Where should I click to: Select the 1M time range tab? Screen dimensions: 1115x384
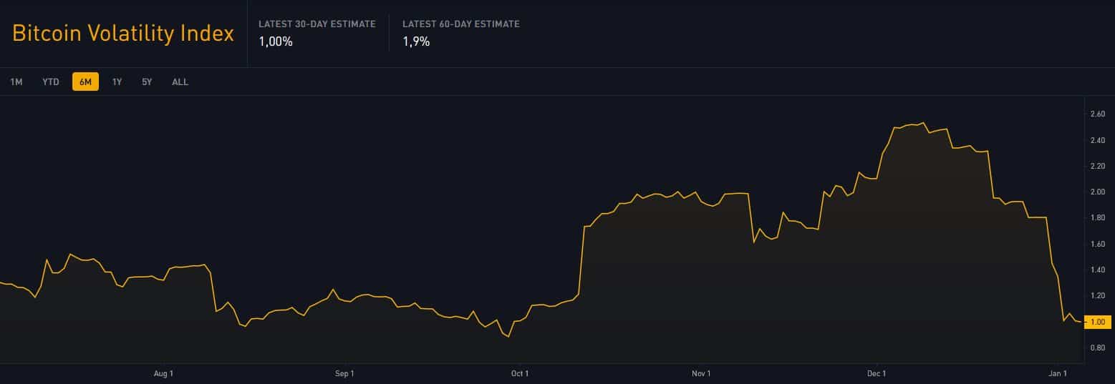(16, 82)
